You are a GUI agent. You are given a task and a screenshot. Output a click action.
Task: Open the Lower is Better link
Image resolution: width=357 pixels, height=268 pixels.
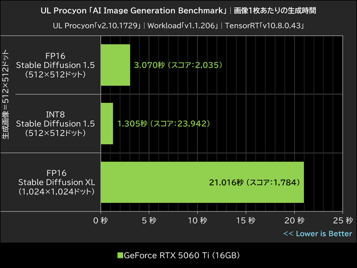[318, 233]
